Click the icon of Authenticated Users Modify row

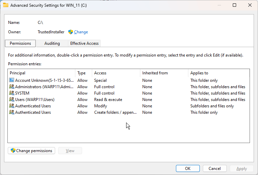[x=12, y=106]
